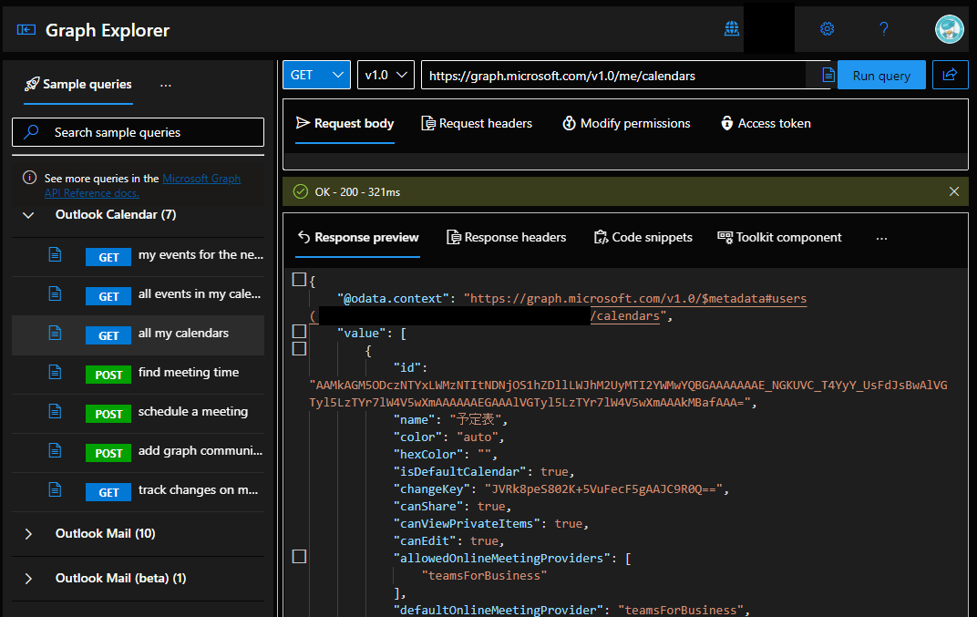Image resolution: width=977 pixels, height=617 pixels.
Task: Switch to the Sample queries tab
Action: (x=77, y=85)
